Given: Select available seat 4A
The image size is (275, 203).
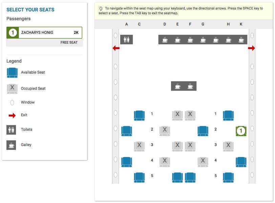Looking at the screenshot, I should click(127, 162).
